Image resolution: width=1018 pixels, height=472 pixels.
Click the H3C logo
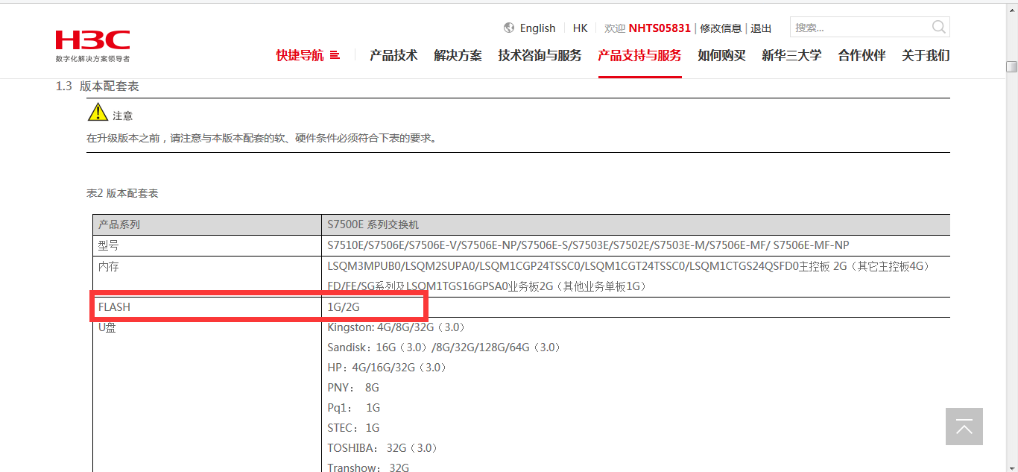click(x=92, y=45)
